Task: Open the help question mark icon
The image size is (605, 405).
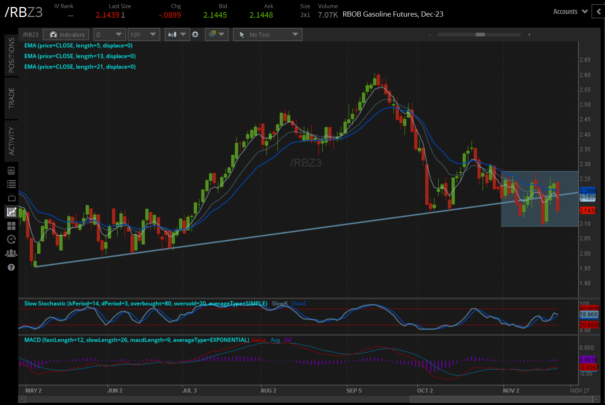Action: [11, 267]
